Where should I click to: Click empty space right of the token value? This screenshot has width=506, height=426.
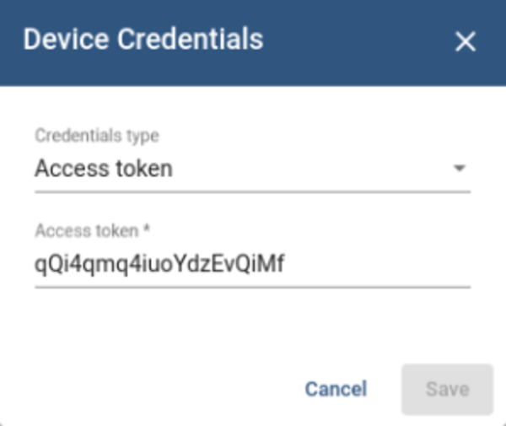[379, 264]
